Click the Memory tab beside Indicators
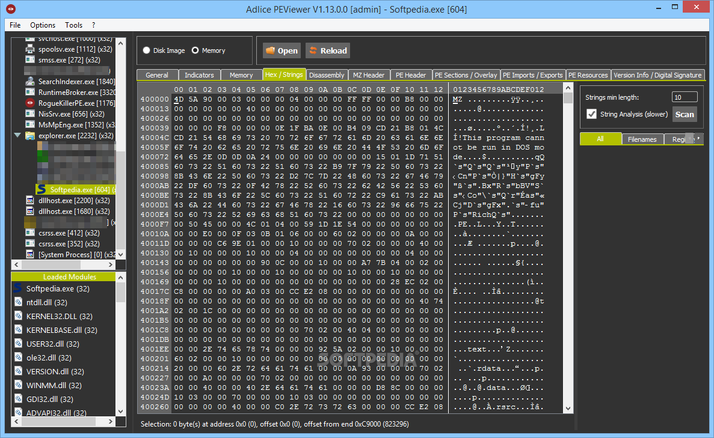 (241, 75)
